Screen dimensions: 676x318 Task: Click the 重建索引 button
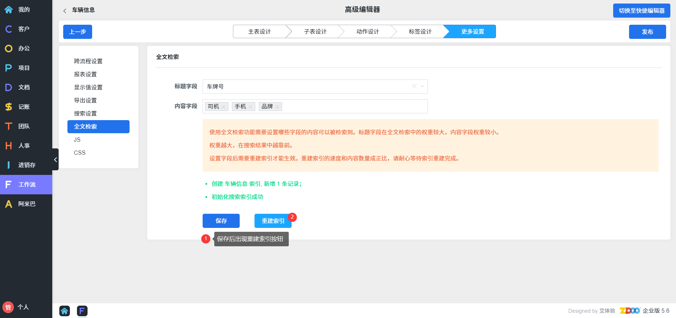click(x=273, y=221)
